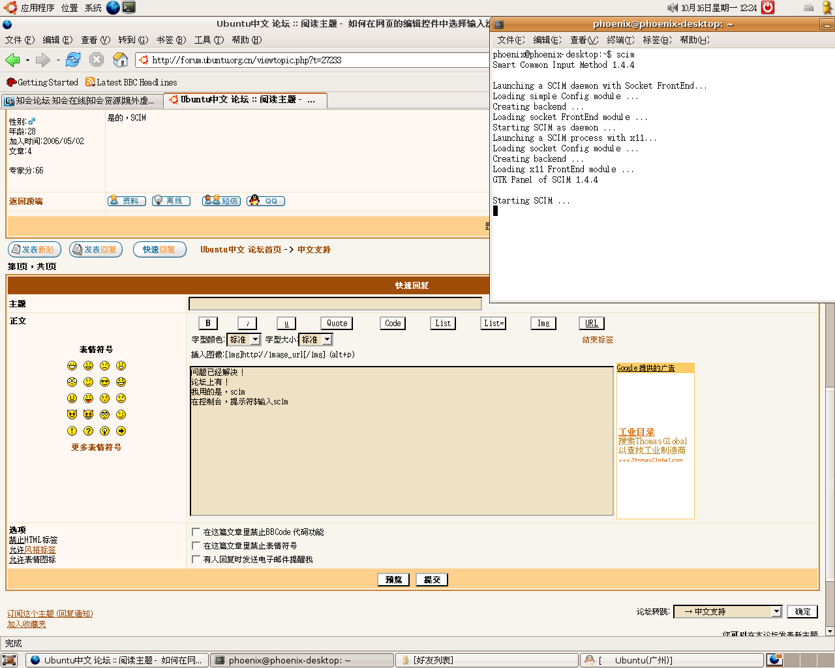This screenshot has height=668, width=835.
Task: Click the 发表新贴 new post button
Action: pyautogui.click(x=35, y=249)
